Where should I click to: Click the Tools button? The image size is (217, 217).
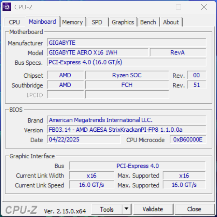point(107,209)
